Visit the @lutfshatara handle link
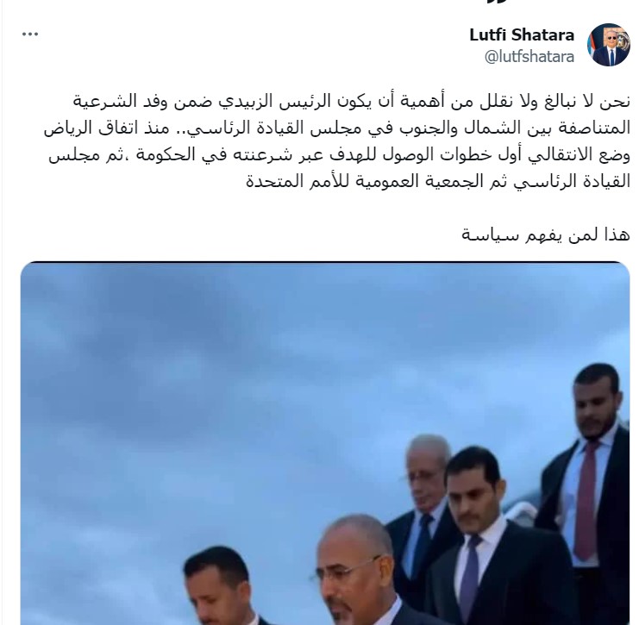Screen dimensions: 639x625 pos(529,57)
